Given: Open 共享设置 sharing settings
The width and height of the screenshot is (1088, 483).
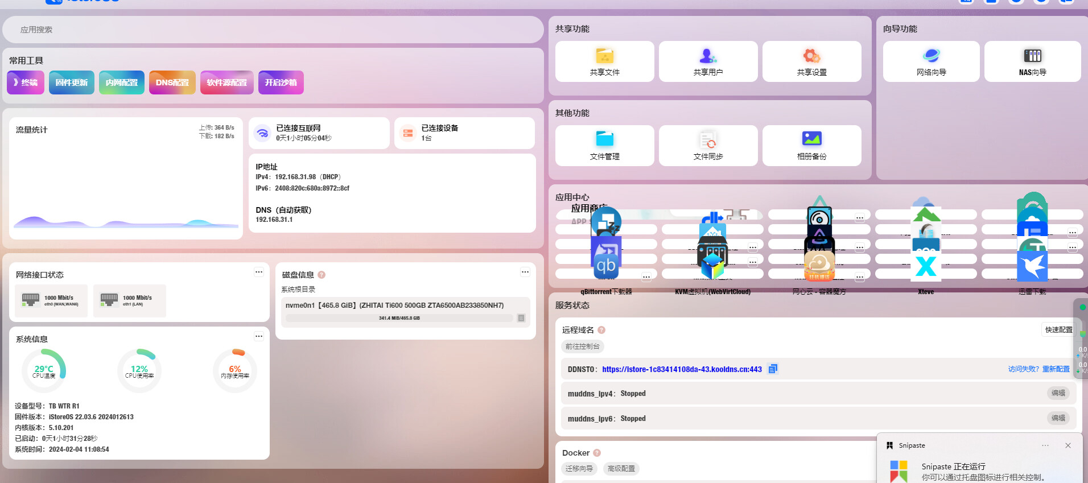Looking at the screenshot, I should tap(811, 61).
